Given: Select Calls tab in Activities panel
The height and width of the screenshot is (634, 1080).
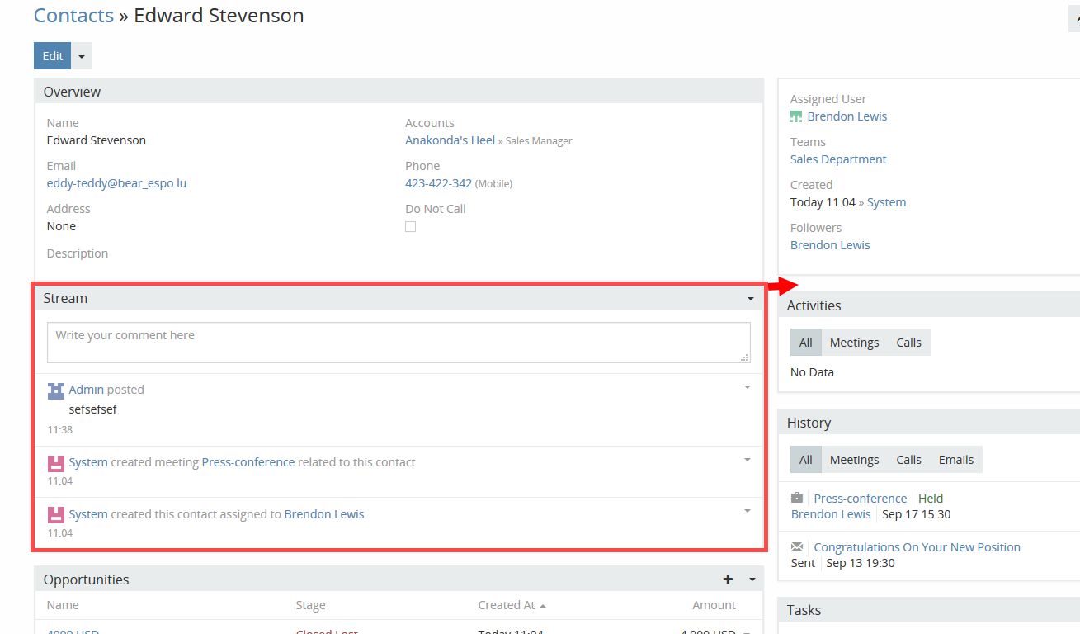Looking at the screenshot, I should tap(908, 343).
